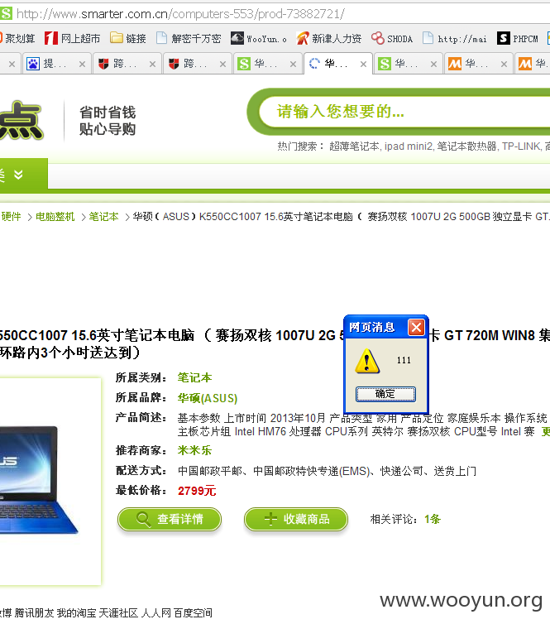Click hot search 笔记本散热器

pos(467,146)
